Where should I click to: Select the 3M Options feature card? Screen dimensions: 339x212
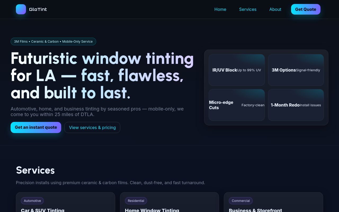tap(296, 70)
